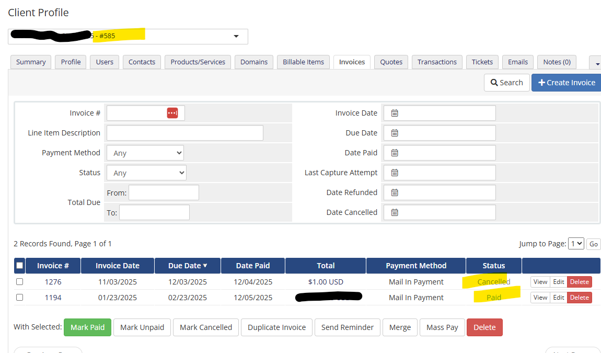This screenshot has width=601, height=353.
Task: Sort the table by Due Date column
Action: 188,266
